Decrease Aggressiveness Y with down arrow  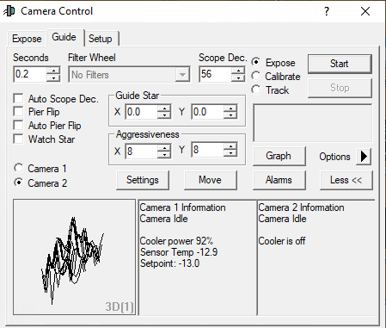tap(230, 153)
